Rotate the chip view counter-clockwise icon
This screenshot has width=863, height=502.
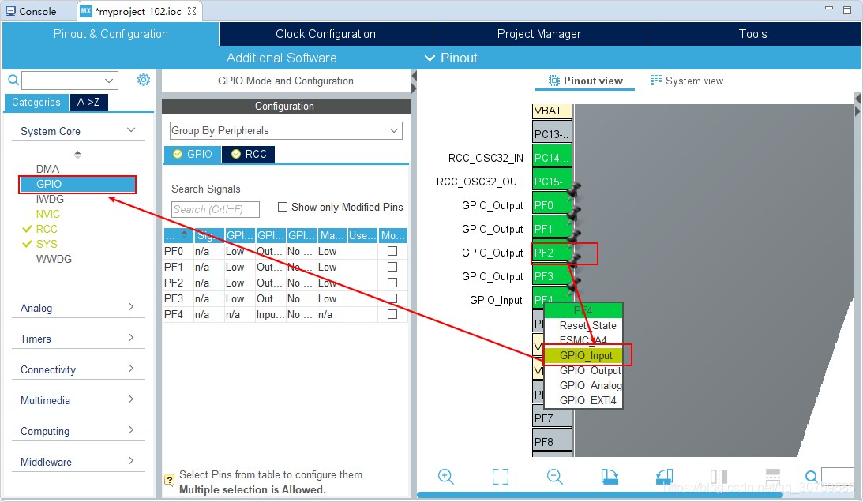pyautogui.click(x=664, y=477)
